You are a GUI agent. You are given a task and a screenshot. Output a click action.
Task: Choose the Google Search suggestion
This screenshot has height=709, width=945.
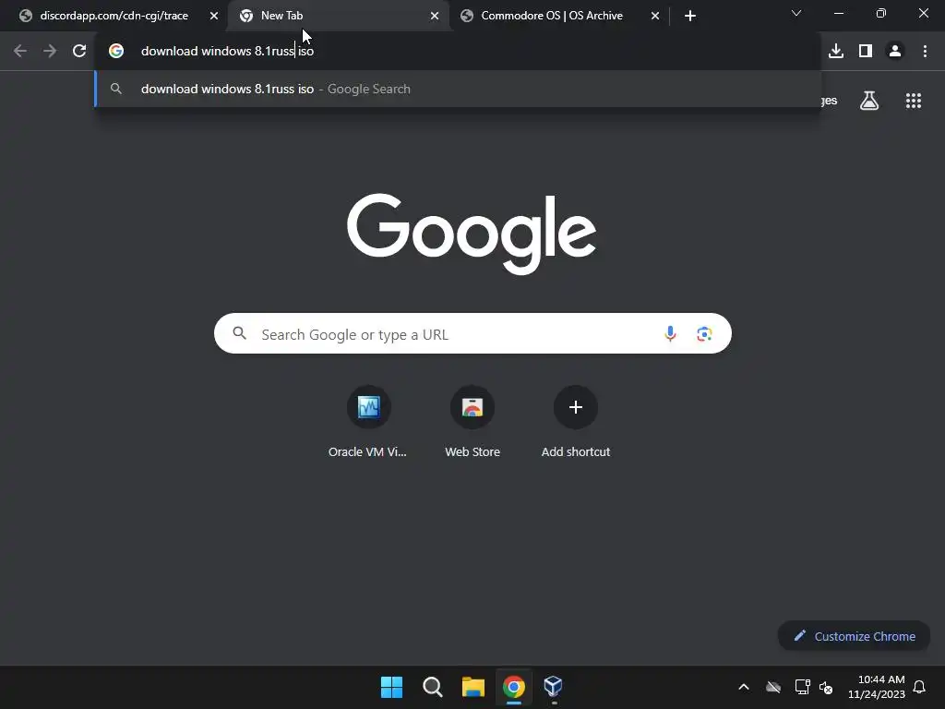458,89
